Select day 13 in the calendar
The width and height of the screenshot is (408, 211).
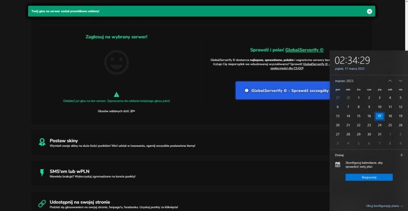[x=337, y=116]
